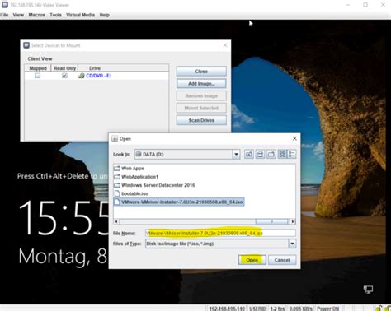Click the Web Apps folder icon
This screenshot has height=311, width=391.
117,169
